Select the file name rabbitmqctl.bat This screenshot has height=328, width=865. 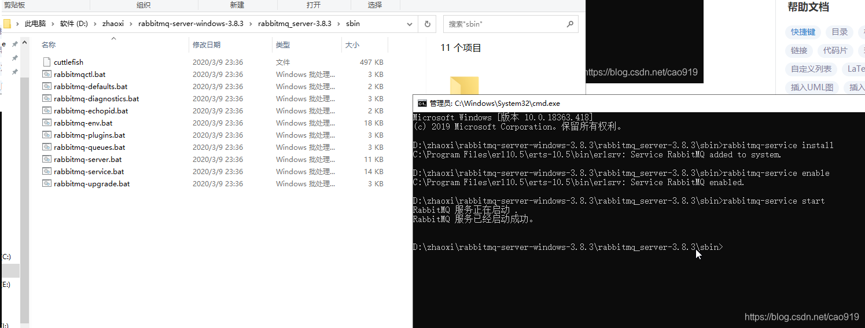[x=80, y=74]
